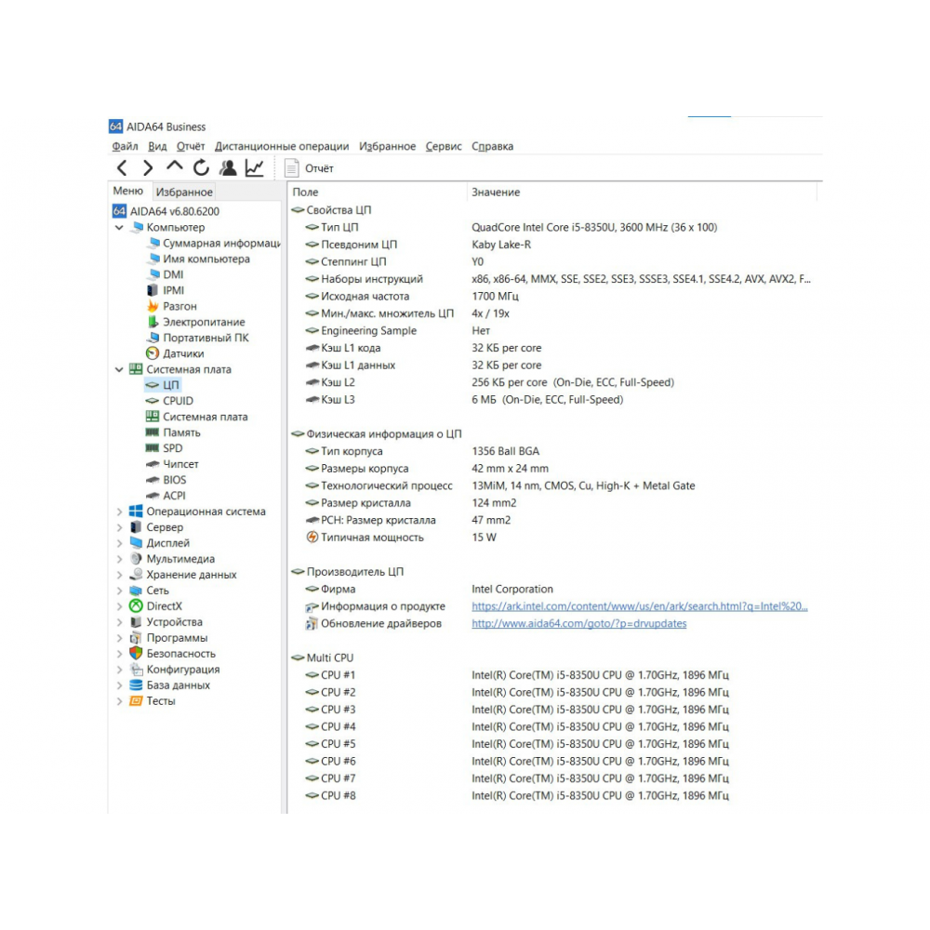The width and height of the screenshot is (930, 930).
Task: Open the CPUID chip icon
Action: (x=153, y=401)
